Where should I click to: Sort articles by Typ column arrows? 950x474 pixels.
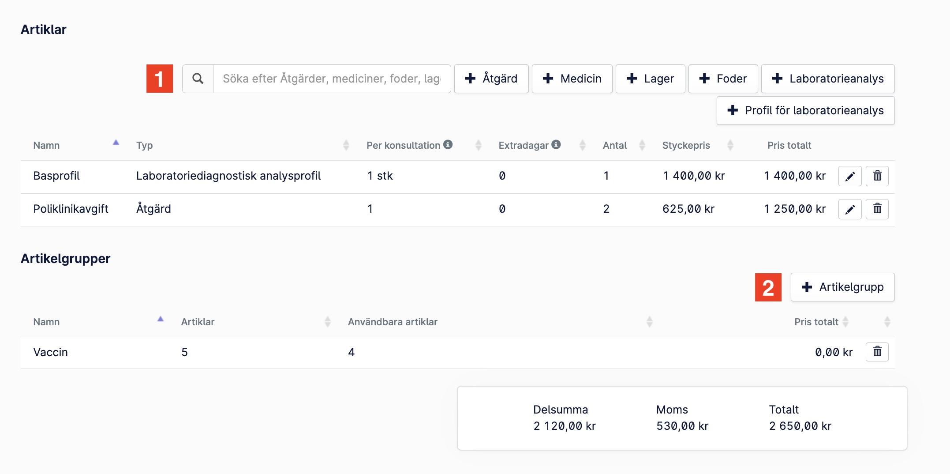[x=346, y=145]
